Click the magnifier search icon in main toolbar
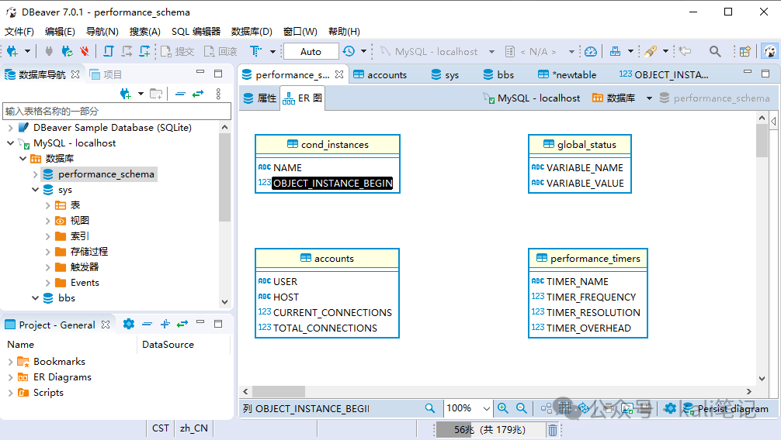The width and height of the screenshot is (781, 440). click(x=715, y=51)
